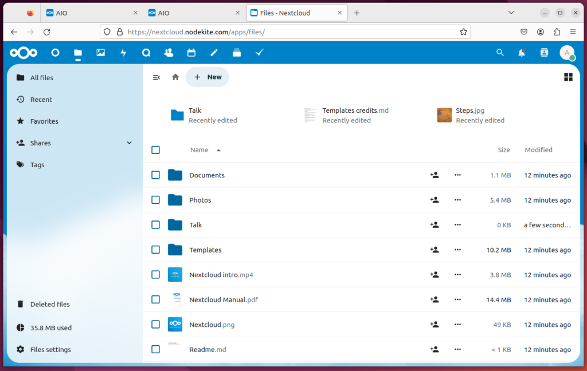Collapse the Shares section chevron

(129, 143)
